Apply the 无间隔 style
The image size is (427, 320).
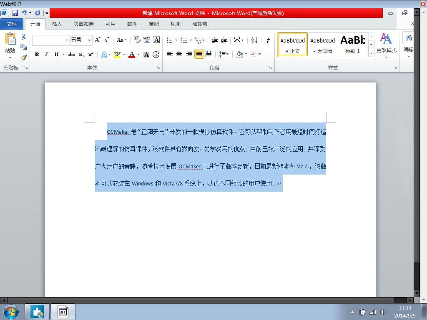click(x=322, y=45)
